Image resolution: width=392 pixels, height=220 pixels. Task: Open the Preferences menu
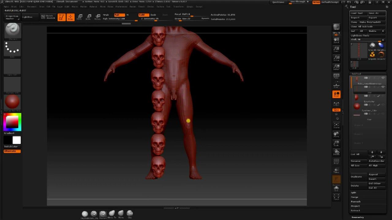121,6
